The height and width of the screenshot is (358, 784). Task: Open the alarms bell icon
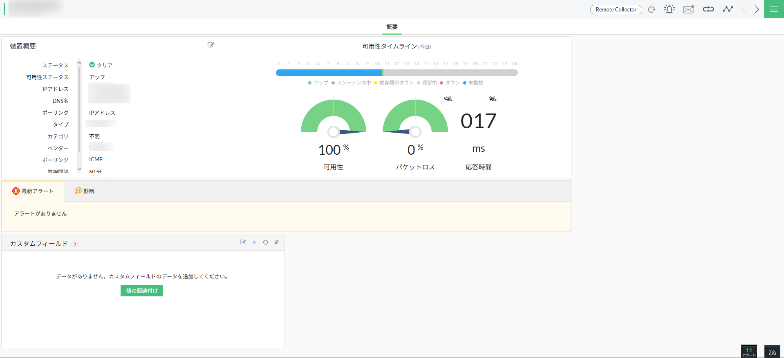[x=669, y=9]
